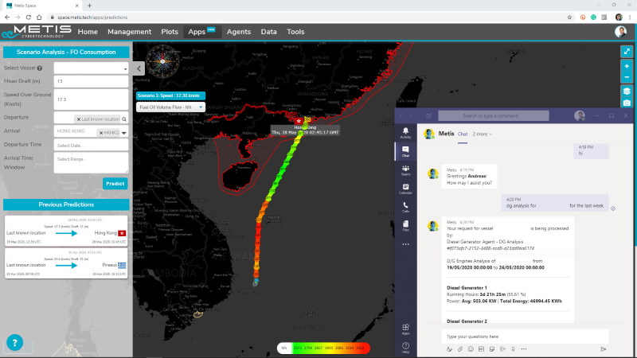Screen dimensions: 637x358
Task: Zoom in the map with plus button
Action: pyautogui.click(x=627, y=66)
